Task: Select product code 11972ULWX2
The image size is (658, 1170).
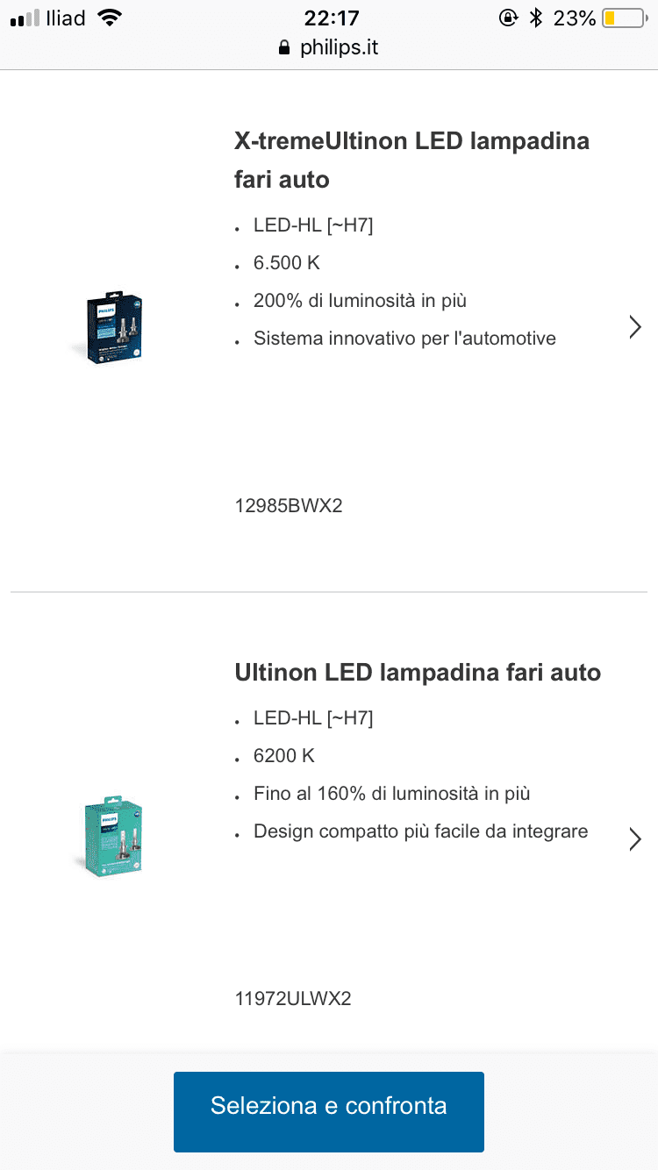Action: (293, 998)
